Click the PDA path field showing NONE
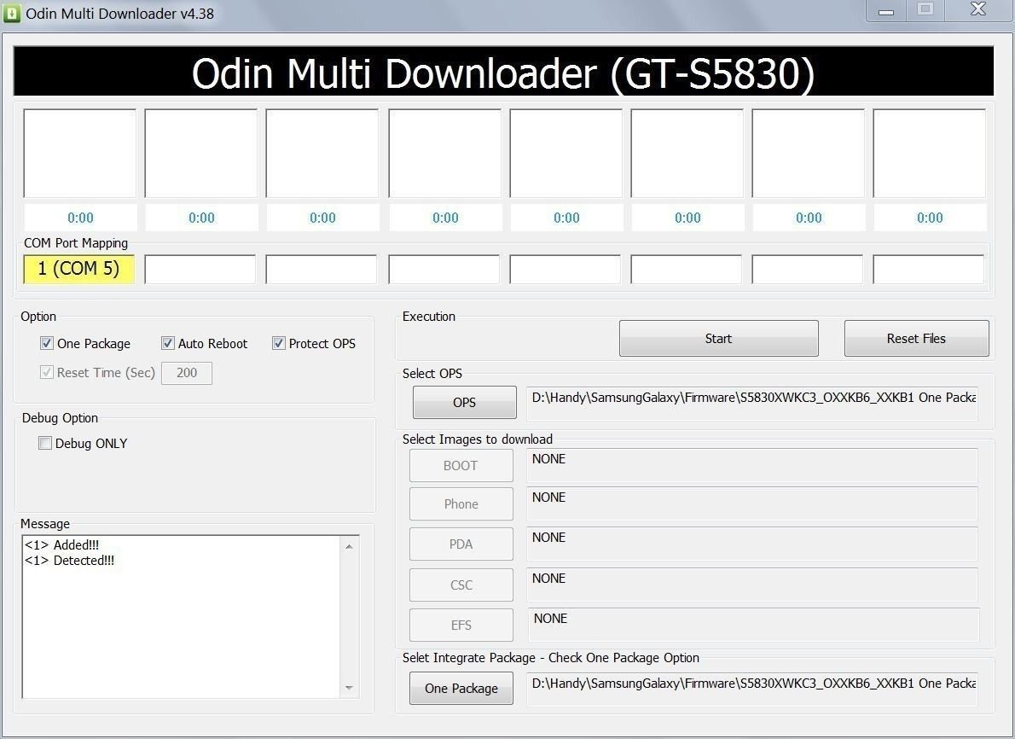This screenshot has width=1015, height=739. [x=752, y=544]
